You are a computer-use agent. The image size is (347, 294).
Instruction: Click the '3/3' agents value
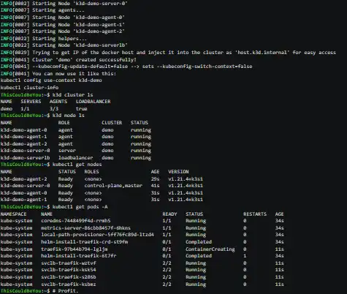tap(54, 109)
